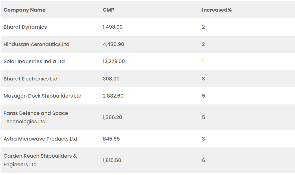Click Bharat Electronics Ltd name

click(x=30, y=79)
